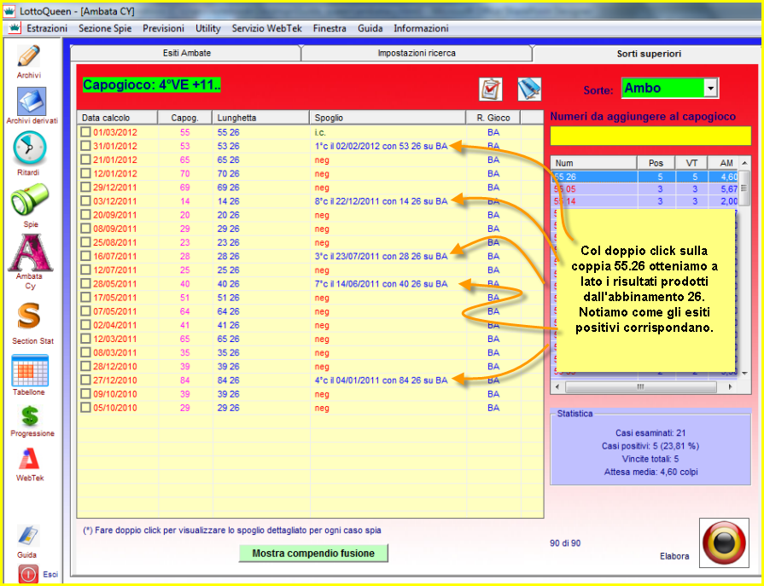This screenshot has width=764, height=586.
Task: Click the Mostra compendio fusione button
Action: (x=313, y=553)
